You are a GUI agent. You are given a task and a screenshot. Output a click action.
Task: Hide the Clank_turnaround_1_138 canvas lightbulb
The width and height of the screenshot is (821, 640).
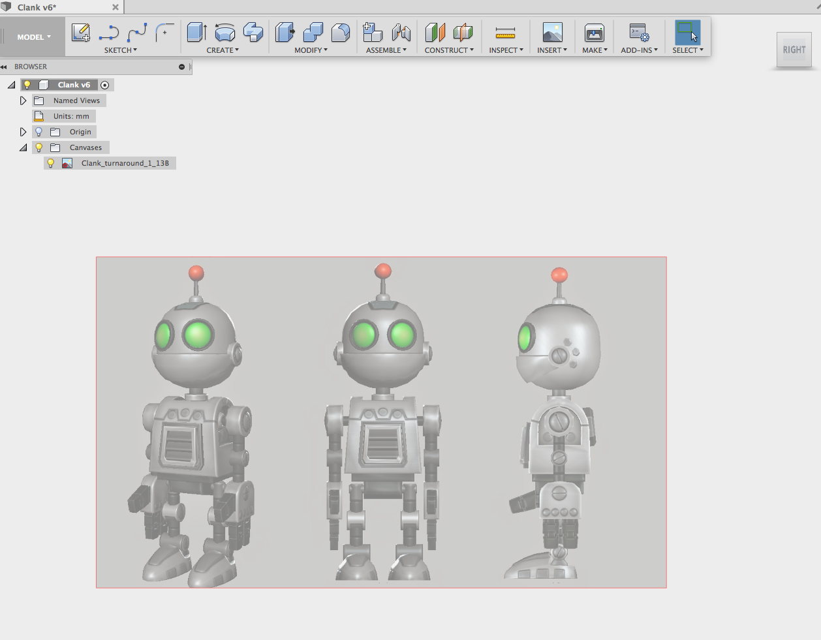click(50, 163)
